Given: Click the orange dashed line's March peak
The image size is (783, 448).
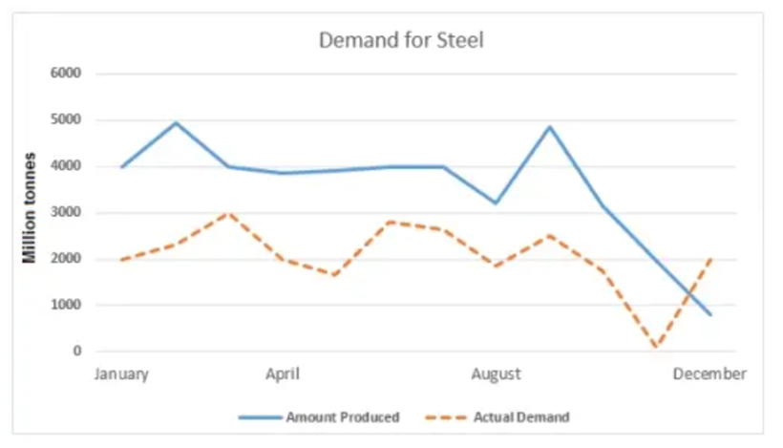Looking at the screenshot, I should point(229,213).
